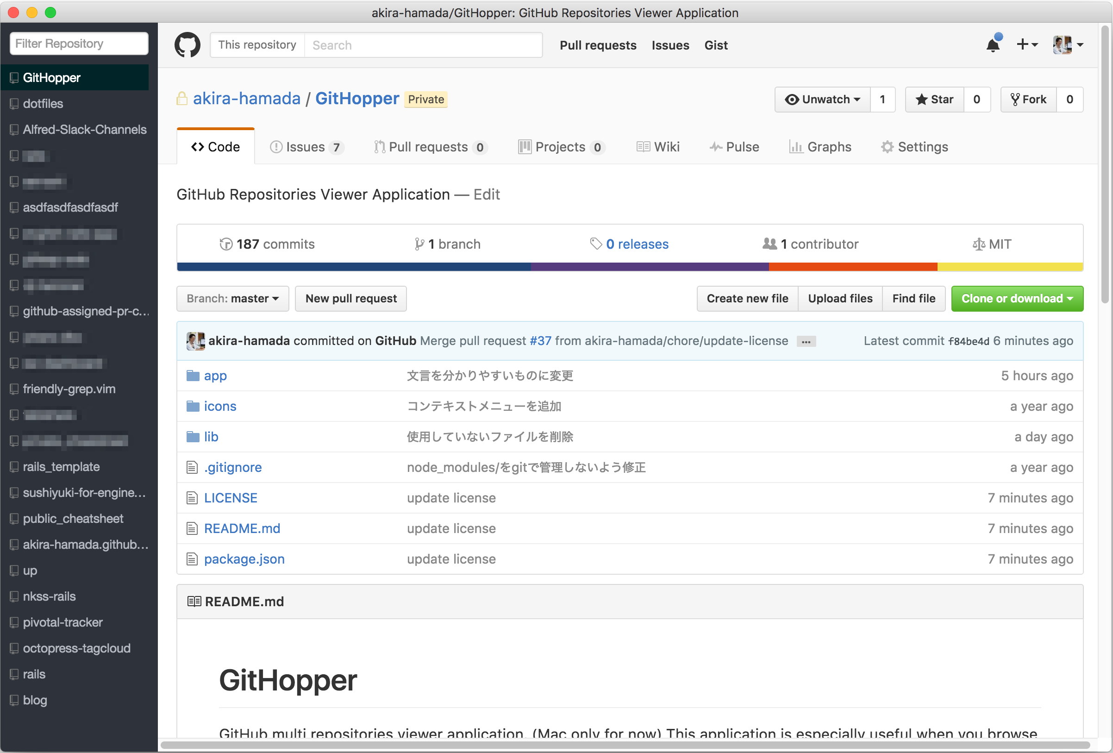Click the commit author avatar thumbnail
This screenshot has width=1113, height=753.
195,341
